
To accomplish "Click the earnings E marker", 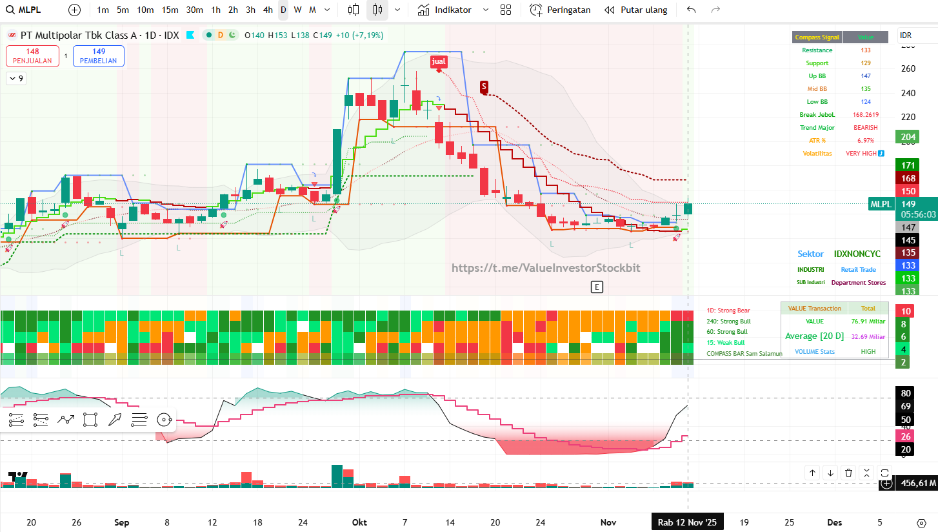I will click(x=597, y=287).
